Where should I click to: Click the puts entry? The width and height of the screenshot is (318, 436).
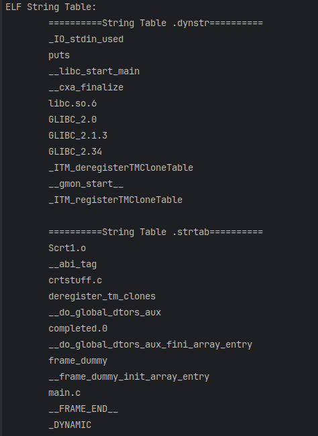(59, 55)
